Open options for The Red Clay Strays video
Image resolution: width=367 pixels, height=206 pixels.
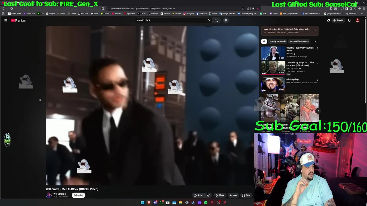coord(317,63)
